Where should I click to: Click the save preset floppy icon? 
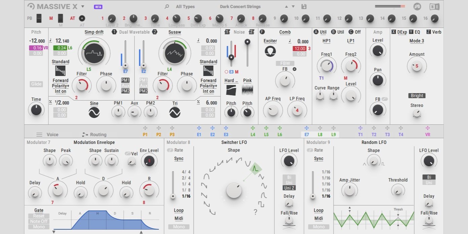point(304,6)
